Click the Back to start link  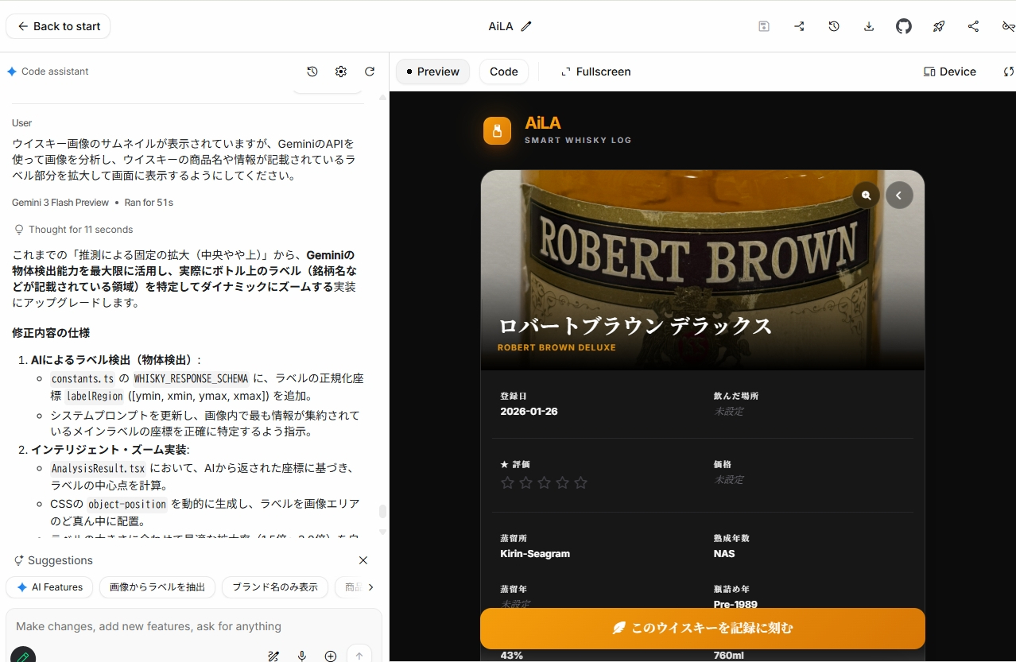click(57, 25)
